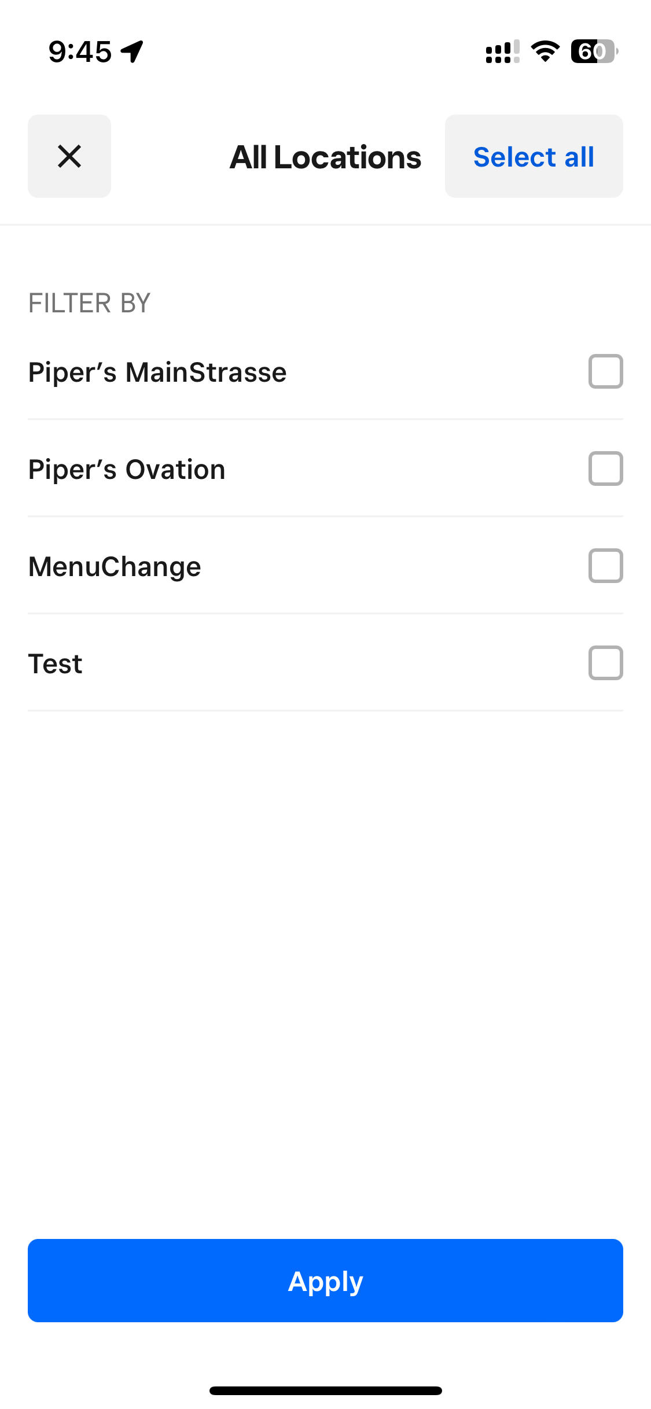Enable the MenuChange location checkbox
651x1409 pixels.
pyautogui.click(x=605, y=566)
